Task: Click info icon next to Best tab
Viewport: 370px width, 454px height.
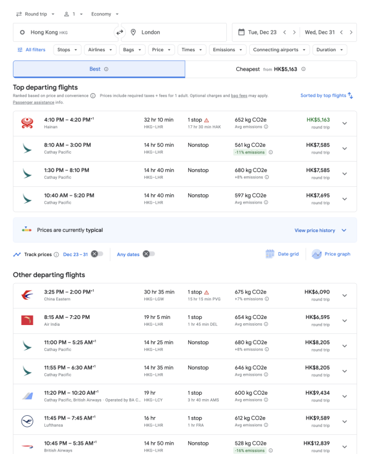Action: pos(106,69)
